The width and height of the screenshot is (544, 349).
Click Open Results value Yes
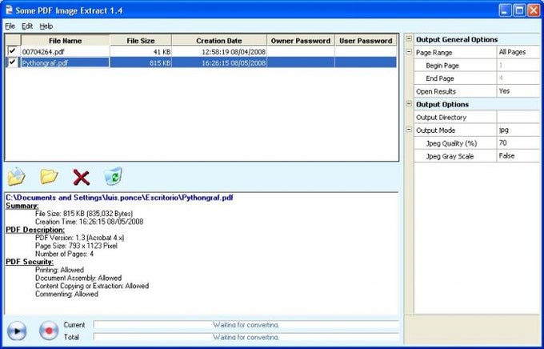pos(518,91)
